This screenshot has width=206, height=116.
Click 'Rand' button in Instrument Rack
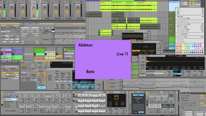(62, 92)
